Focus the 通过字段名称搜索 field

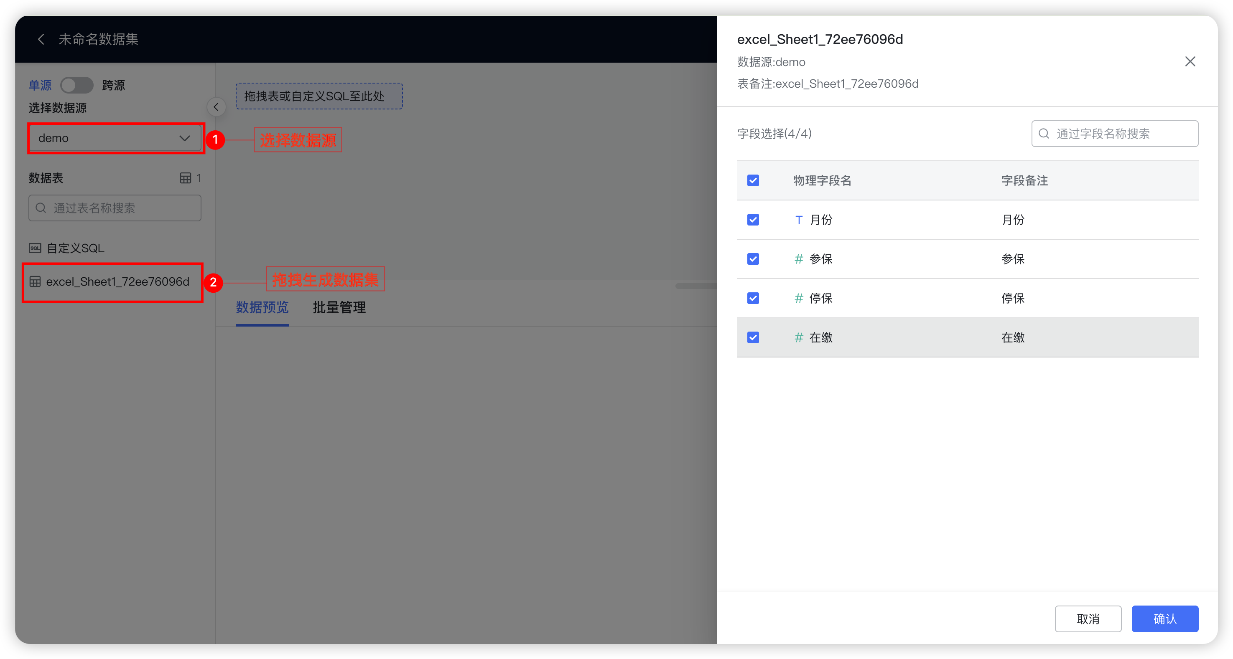coord(1120,134)
